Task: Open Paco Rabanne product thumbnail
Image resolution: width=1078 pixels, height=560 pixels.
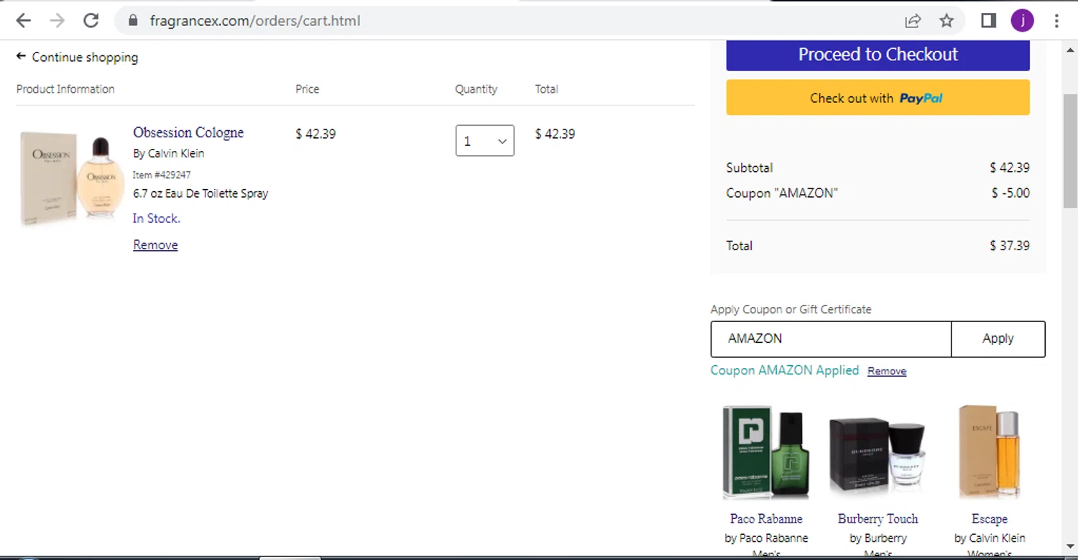Action: pos(766,452)
